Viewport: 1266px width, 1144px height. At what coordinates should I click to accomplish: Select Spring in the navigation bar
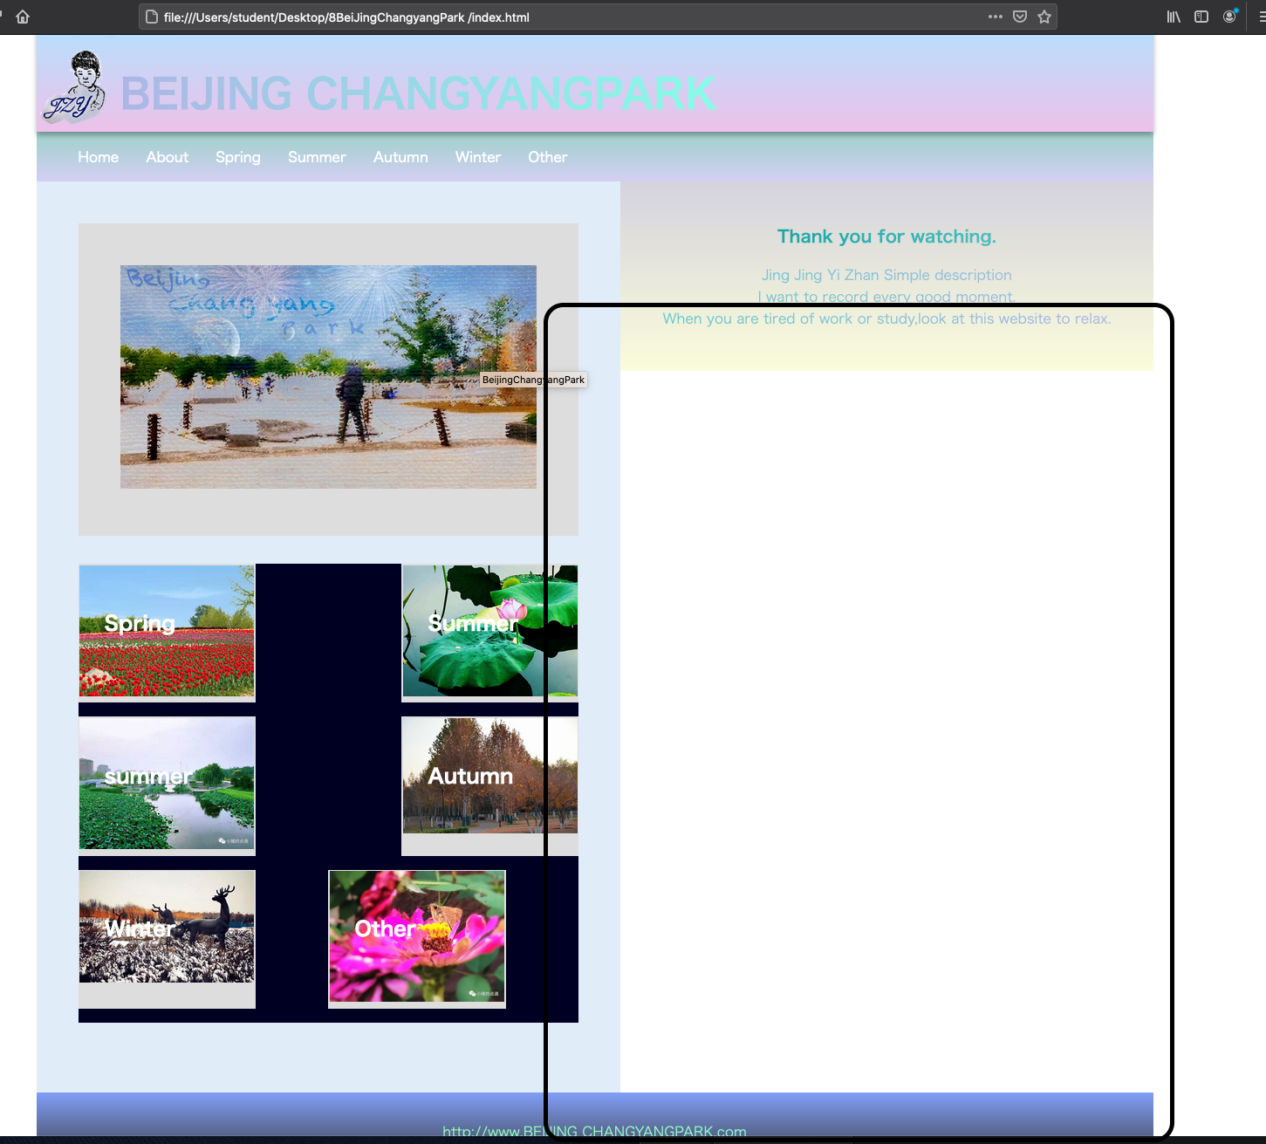click(237, 157)
